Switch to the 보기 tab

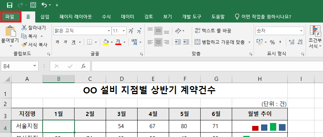(168, 17)
